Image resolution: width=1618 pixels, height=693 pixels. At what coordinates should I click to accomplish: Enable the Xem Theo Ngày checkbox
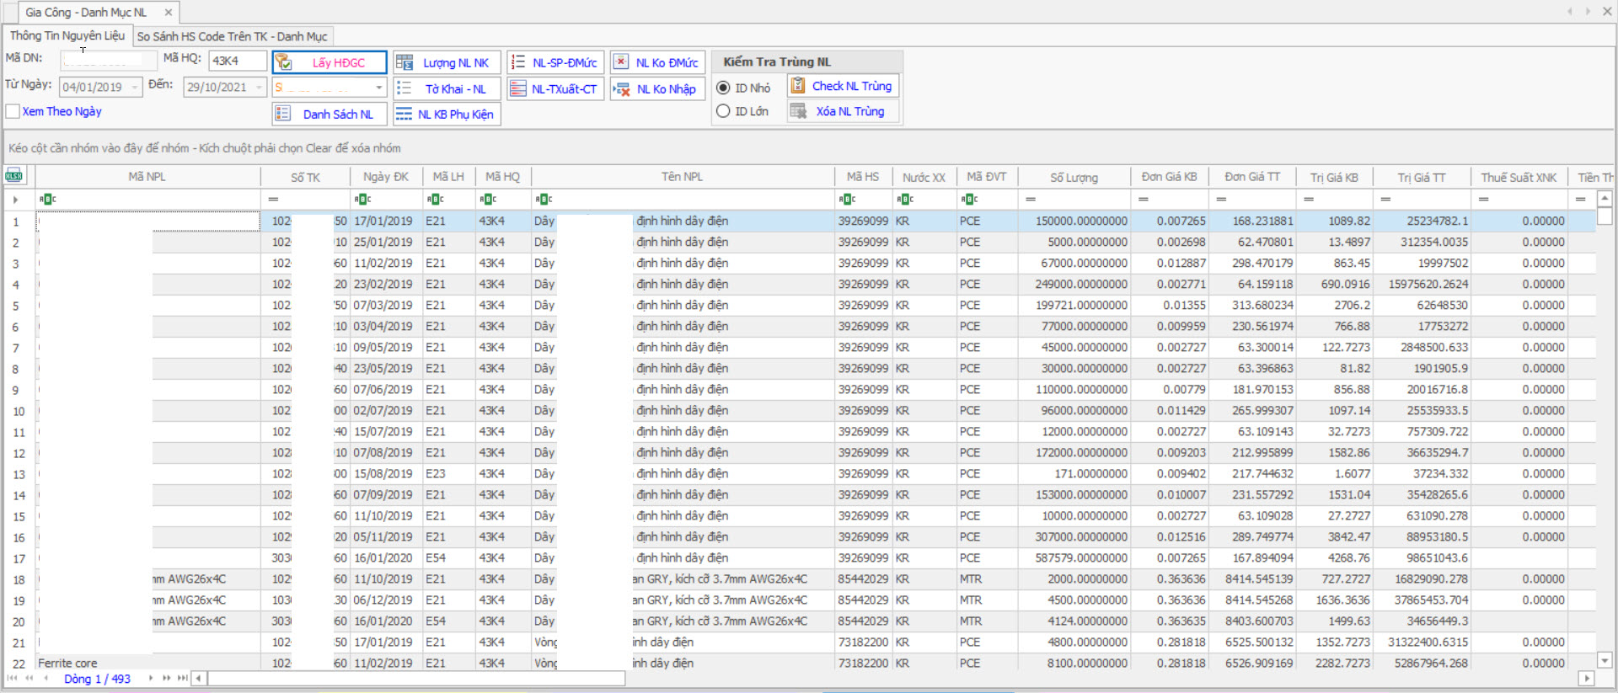(13, 111)
